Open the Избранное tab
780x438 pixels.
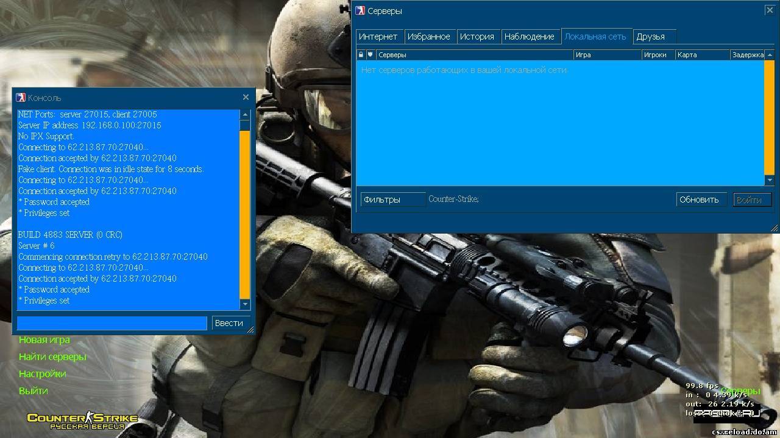pos(430,36)
